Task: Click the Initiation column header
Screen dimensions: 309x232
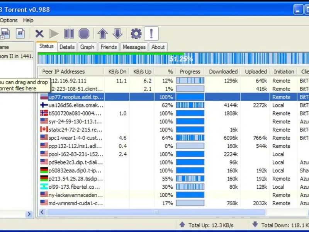Action: pos(284,72)
